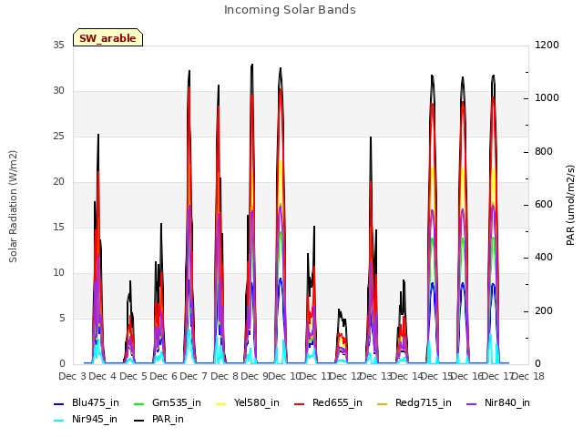Click the Solar Radiation (W/m2) axis label

click(13, 207)
